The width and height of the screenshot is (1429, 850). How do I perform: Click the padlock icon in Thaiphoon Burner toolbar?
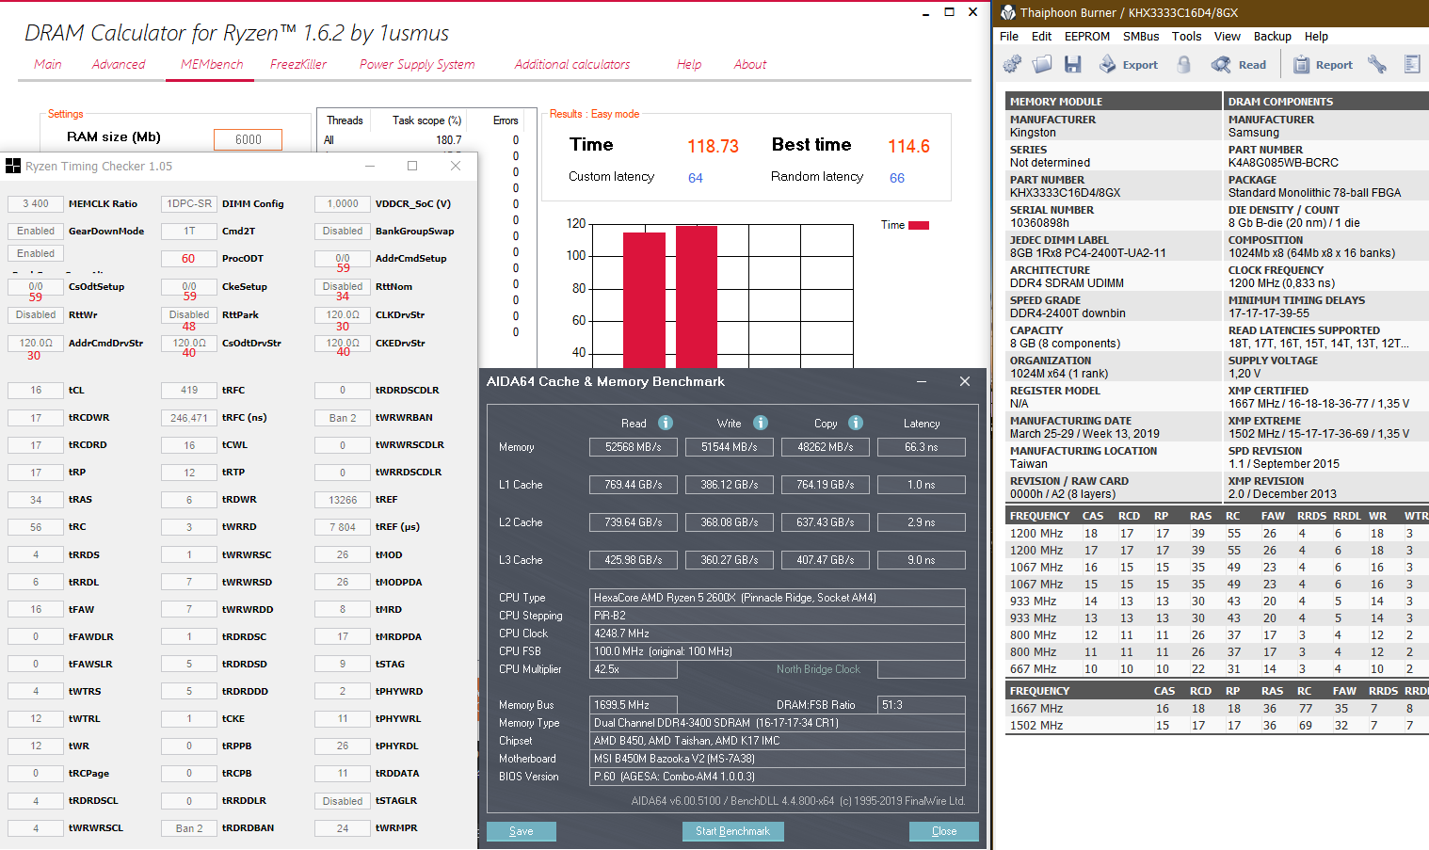pyautogui.click(x=1183, y=64)
